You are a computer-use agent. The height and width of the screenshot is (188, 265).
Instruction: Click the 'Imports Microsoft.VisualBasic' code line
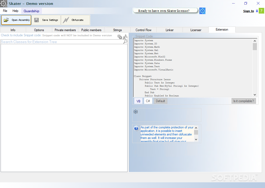tap(153, 70)
